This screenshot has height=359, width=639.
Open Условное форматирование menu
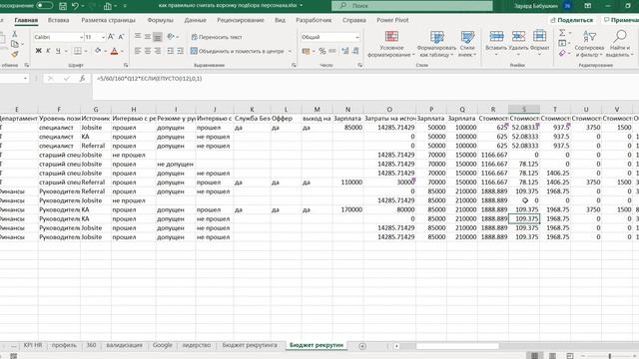(x=391, y=44)
